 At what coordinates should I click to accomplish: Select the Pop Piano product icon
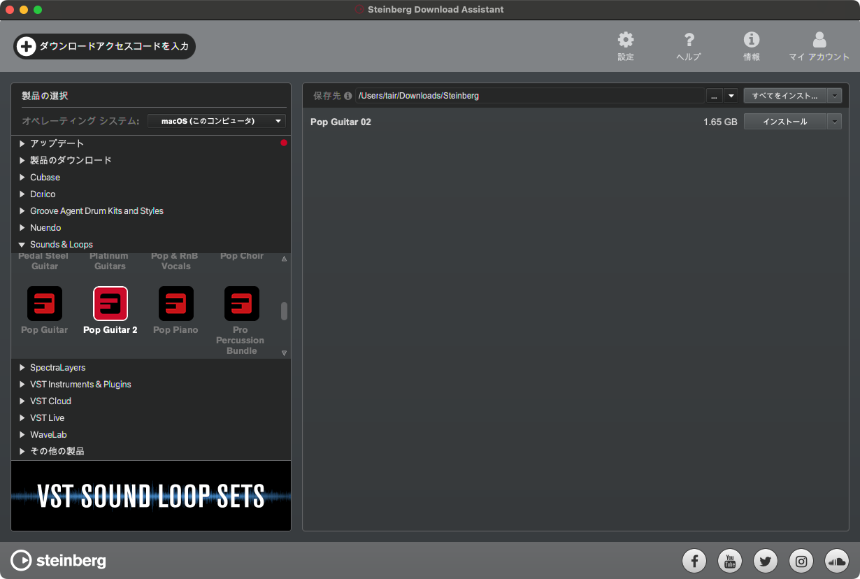[x=176, y=303]
